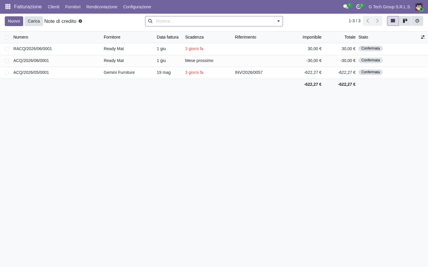The width and height of the screenshot is (428, 267).
Task: Open the company switcher G Tech Group S.R.L.S.
Action: pos(390,7)
